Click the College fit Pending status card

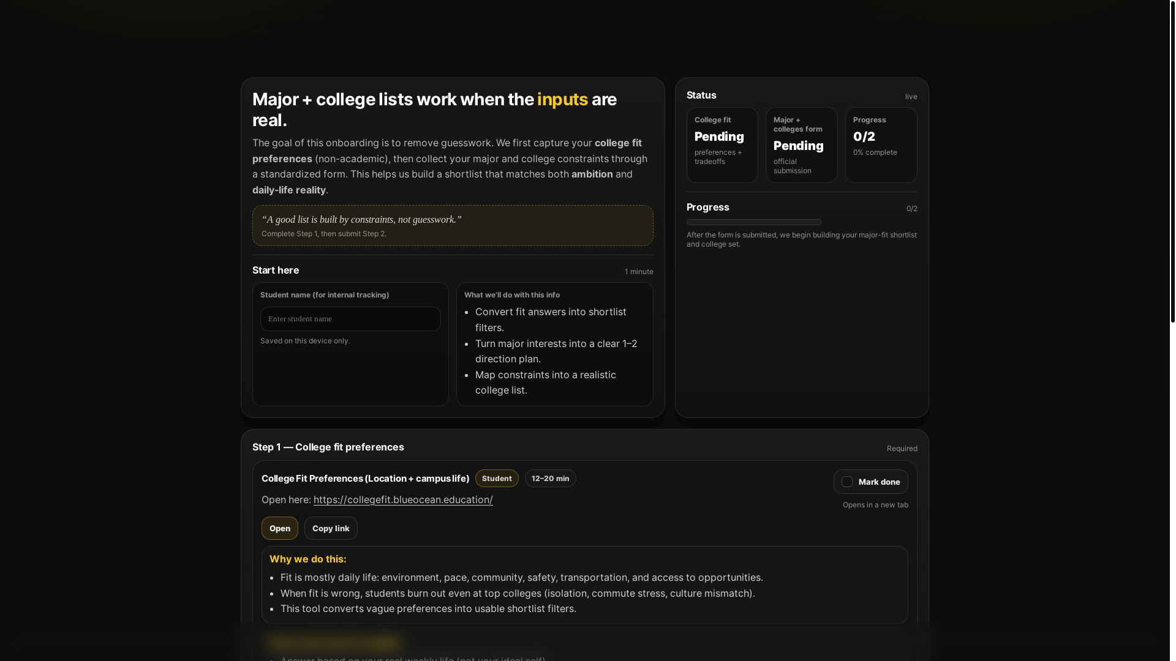point(722,145)
